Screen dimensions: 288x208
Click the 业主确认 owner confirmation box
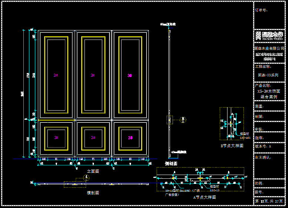(x=263, y=157)
